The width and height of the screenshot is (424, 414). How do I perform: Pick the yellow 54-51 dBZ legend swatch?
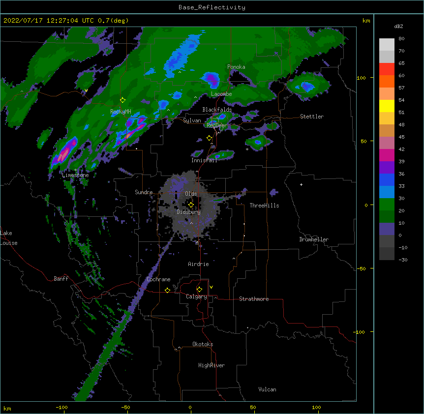point(387,106)
